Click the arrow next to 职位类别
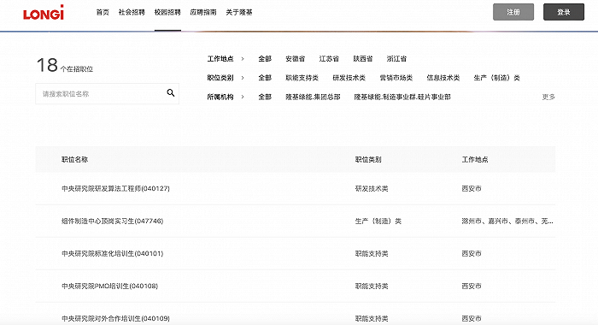The width and height of the screenshot is (598, 325). [x=243, y=78]
